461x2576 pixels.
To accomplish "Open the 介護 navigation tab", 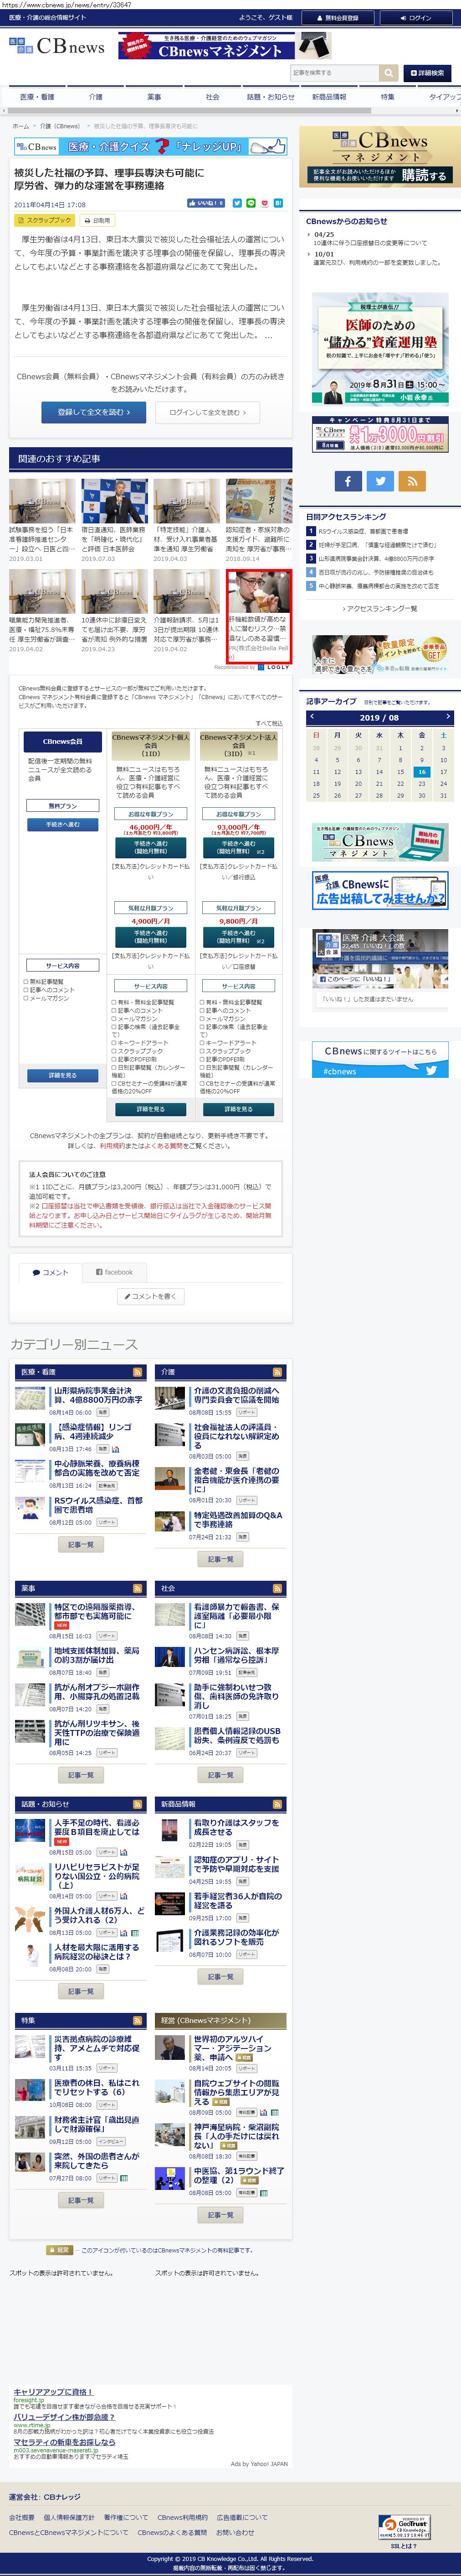I will coord(96,97).
